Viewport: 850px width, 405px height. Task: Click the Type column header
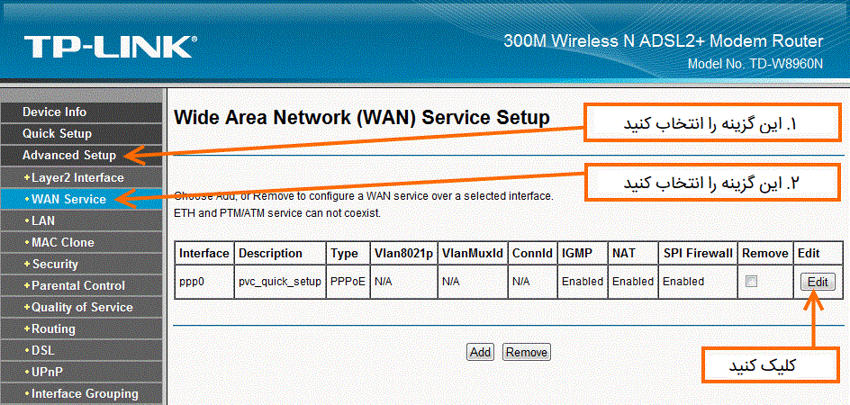(x=348, y=253)
